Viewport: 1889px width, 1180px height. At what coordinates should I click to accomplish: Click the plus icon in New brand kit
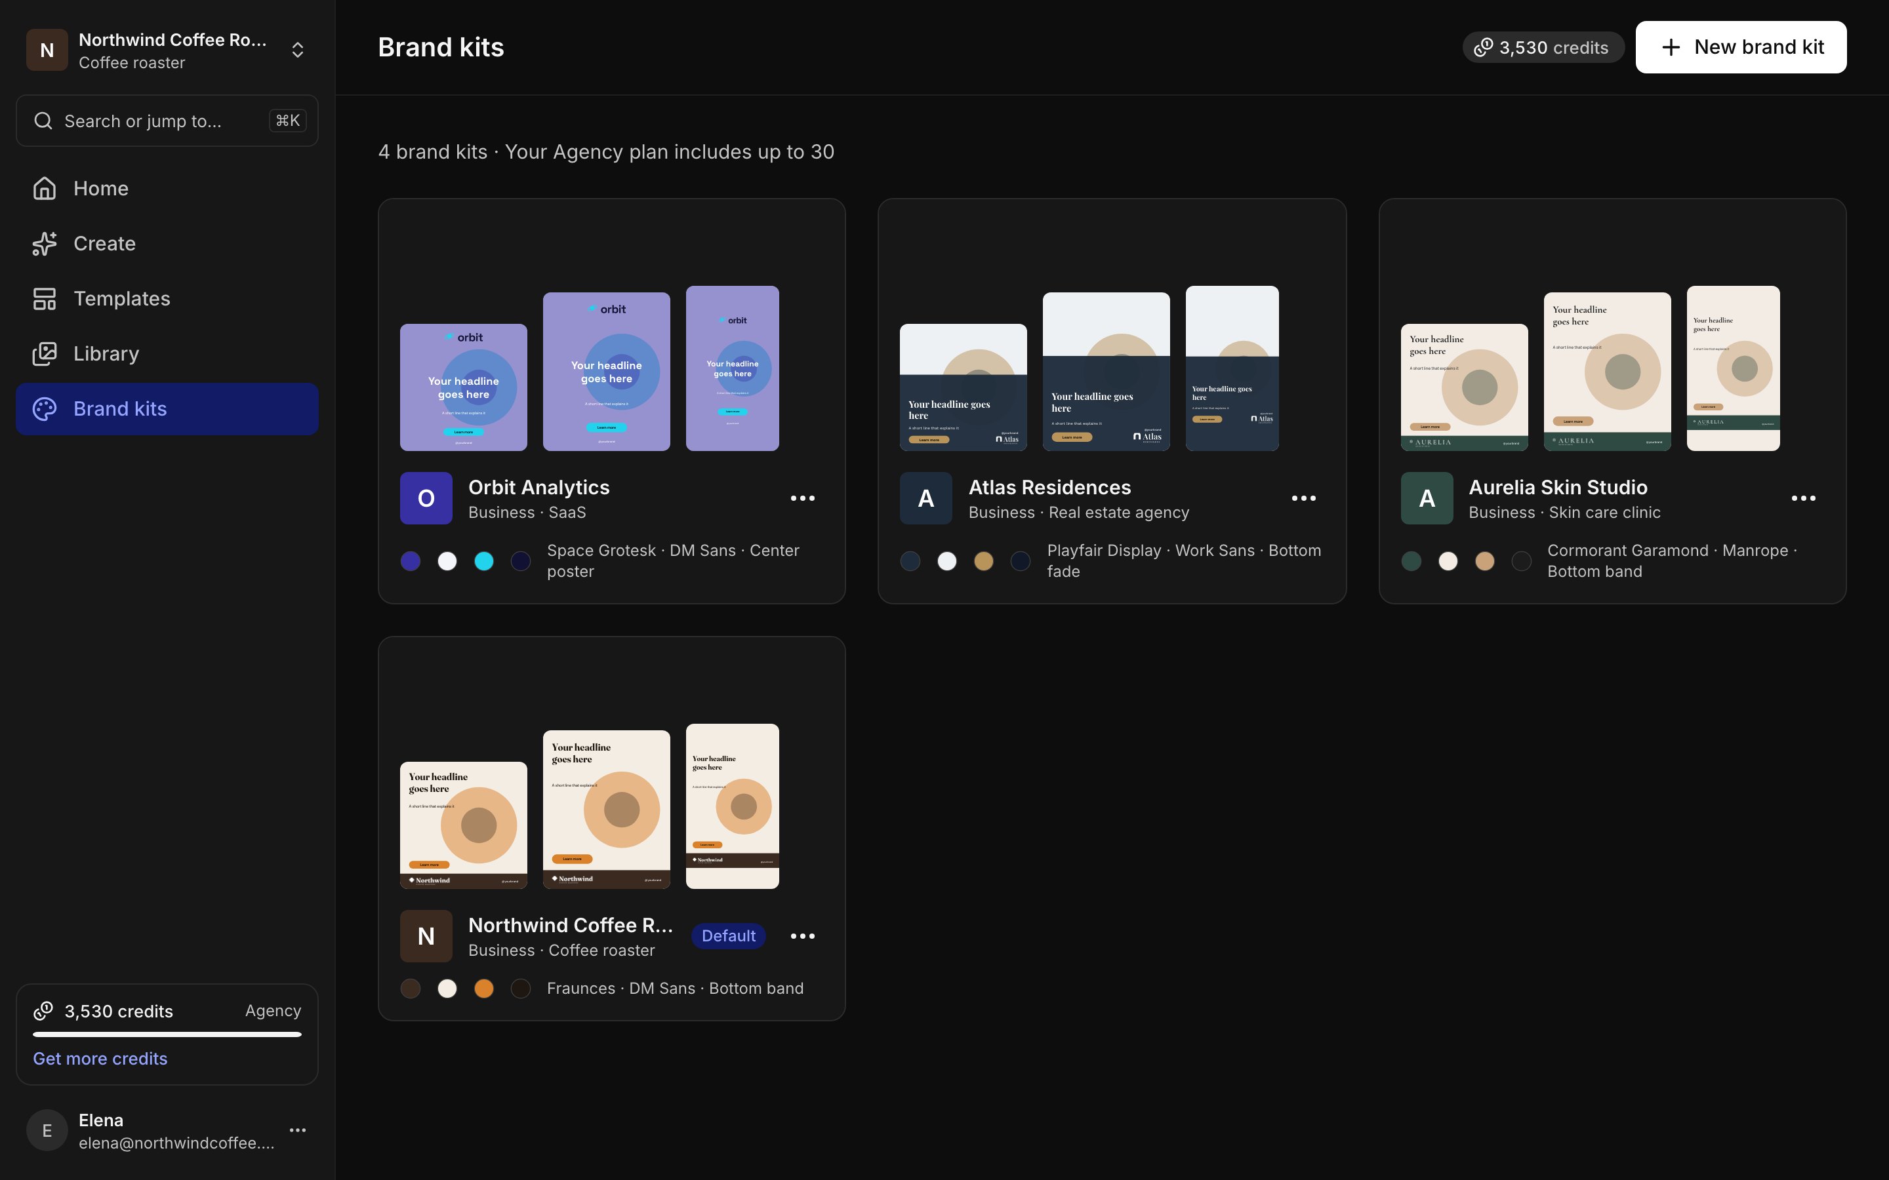[x=1671, y=48]
